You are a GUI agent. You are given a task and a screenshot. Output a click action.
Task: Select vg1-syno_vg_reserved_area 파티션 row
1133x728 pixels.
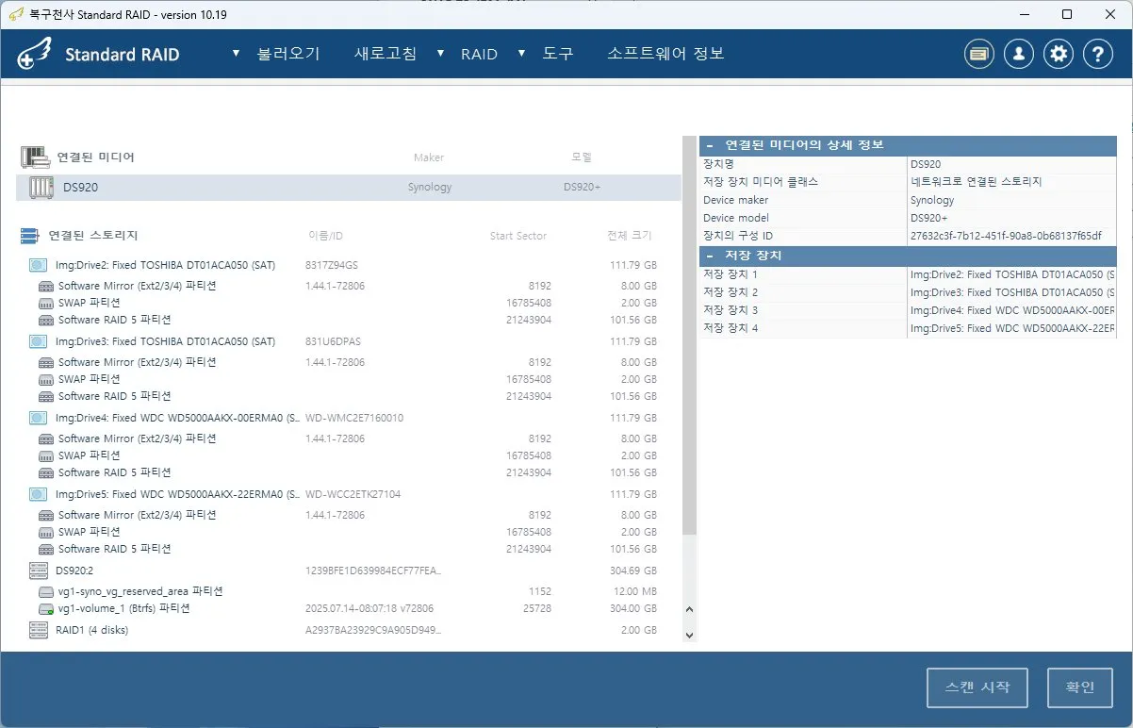point(349,591)
